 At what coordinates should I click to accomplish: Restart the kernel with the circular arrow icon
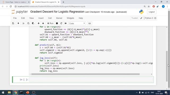[x=61, y=23]
